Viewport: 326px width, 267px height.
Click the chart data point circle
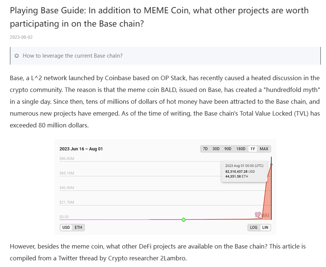(271, 164)
